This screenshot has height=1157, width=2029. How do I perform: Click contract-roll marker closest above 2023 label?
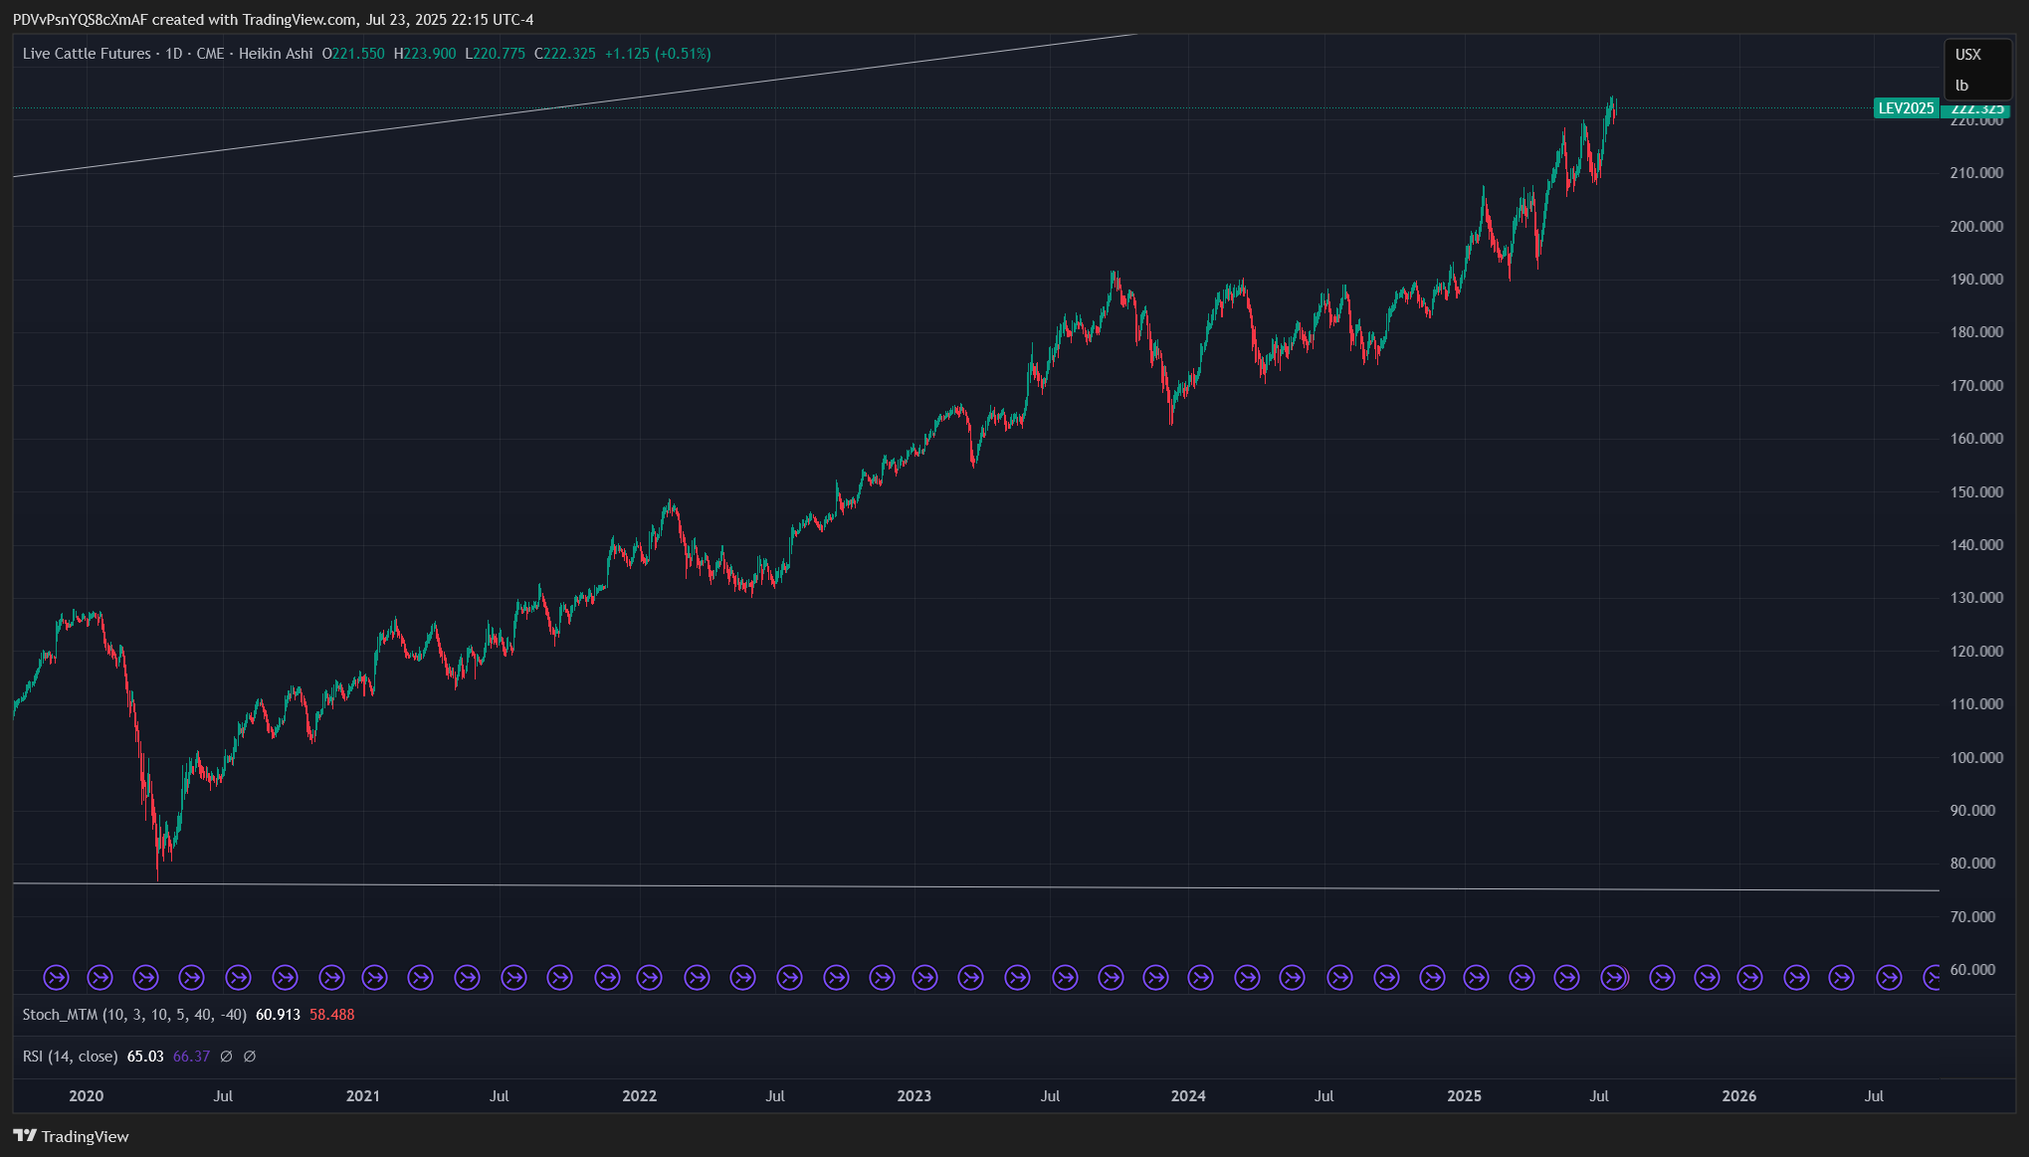[924, 978]
